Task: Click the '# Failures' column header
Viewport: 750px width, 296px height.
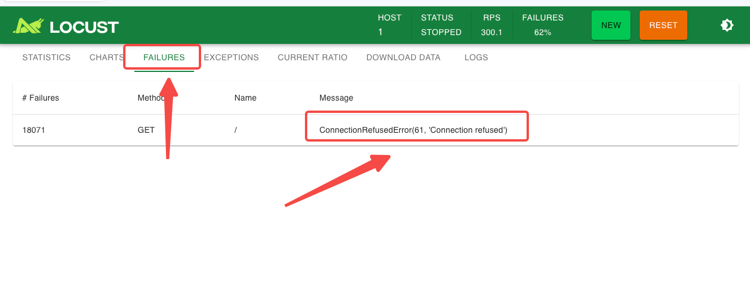Action: pos(40,98)
